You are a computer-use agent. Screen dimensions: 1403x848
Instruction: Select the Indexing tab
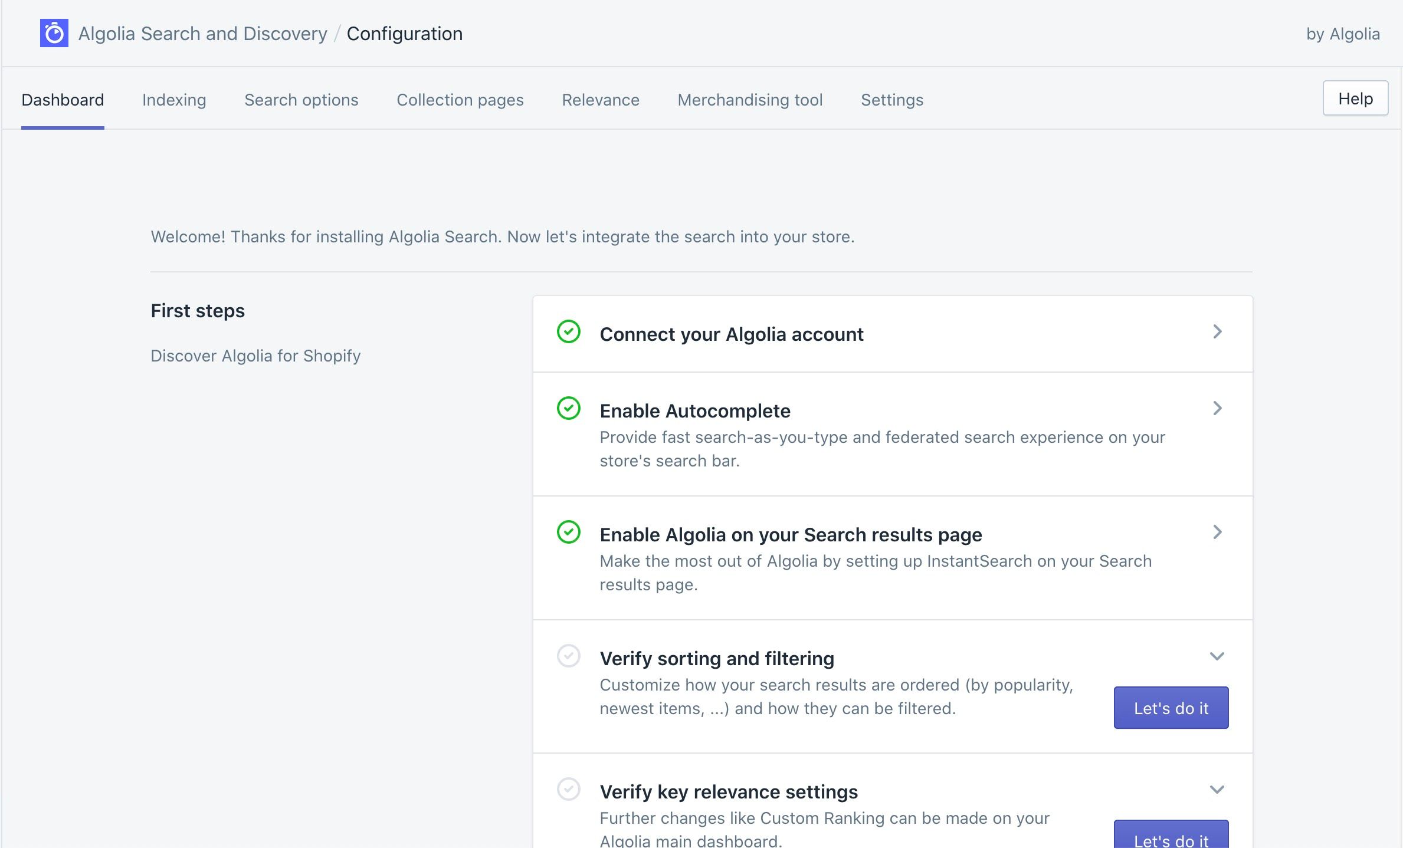pyautogui.click(x=173, y=98)
